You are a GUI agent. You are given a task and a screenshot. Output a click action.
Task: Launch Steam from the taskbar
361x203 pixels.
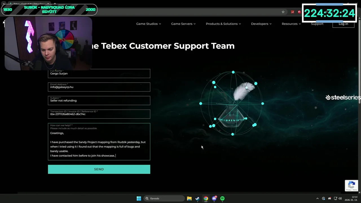click(197, 198)
